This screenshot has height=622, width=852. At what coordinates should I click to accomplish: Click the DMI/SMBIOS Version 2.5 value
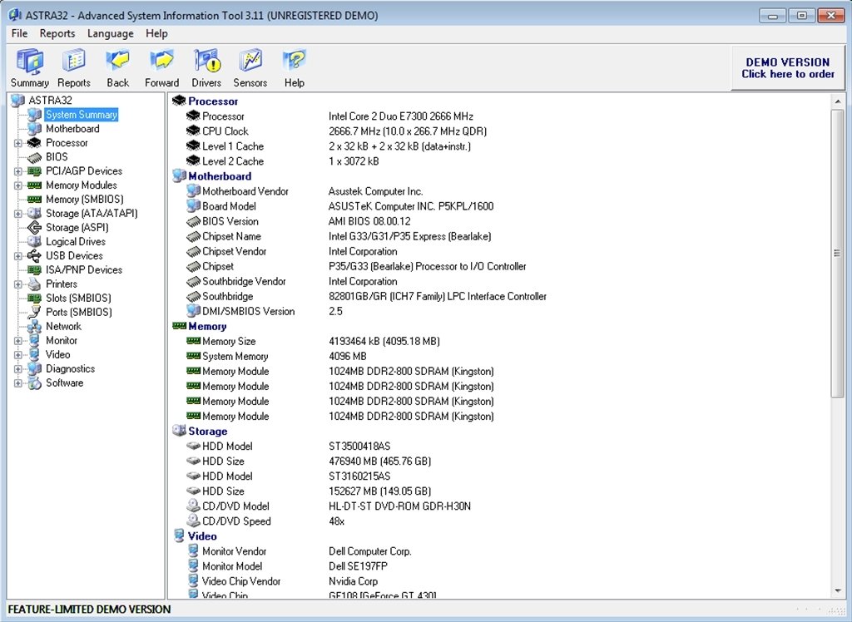tap(335, 311)
